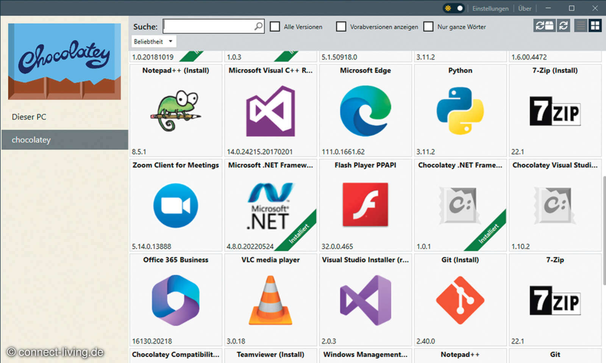Screen dimensions: 606x363
Task: Check Vorabversionen anzeigen
Action: click(341, 26)
